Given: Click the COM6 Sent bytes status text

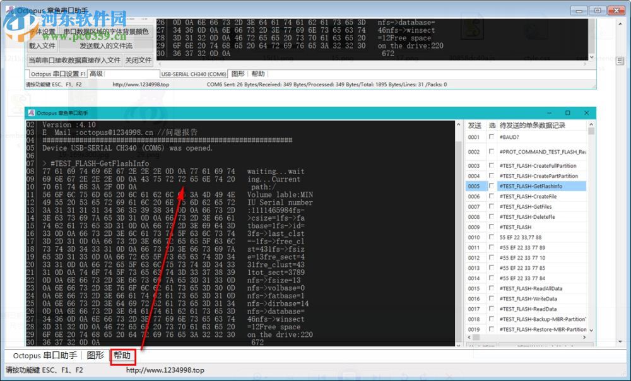Looking at the screenshot, I should (326, 85).
